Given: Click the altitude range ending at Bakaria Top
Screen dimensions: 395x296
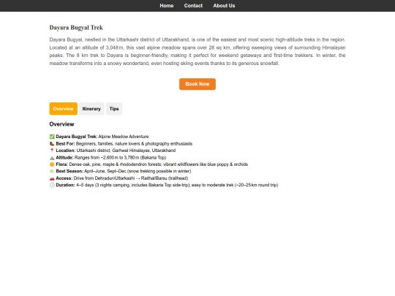Looking at the screenshot, I should point(121,158).
